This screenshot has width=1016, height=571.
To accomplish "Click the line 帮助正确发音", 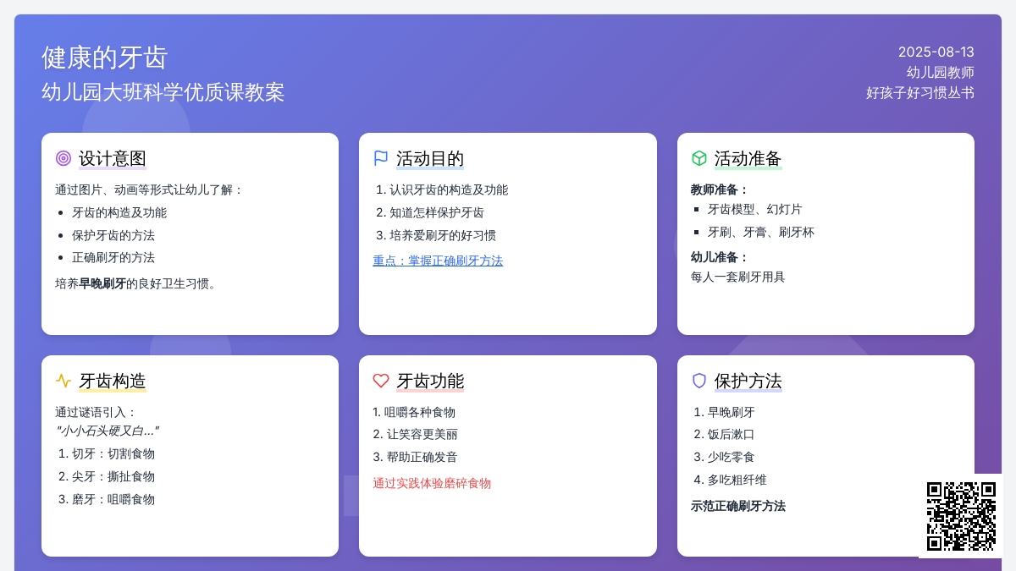I will tap(415, 457).
